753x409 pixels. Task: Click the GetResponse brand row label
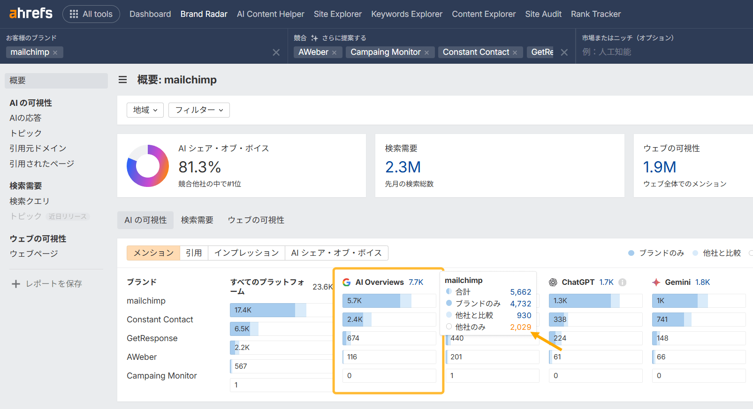152,338
